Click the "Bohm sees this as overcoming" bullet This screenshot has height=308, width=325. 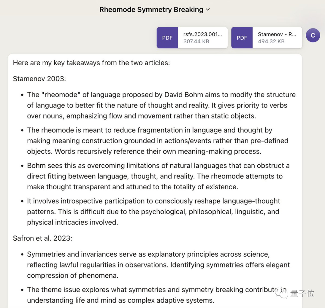(158, 176)
